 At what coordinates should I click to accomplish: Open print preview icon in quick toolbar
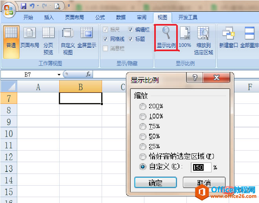point(57,6)
